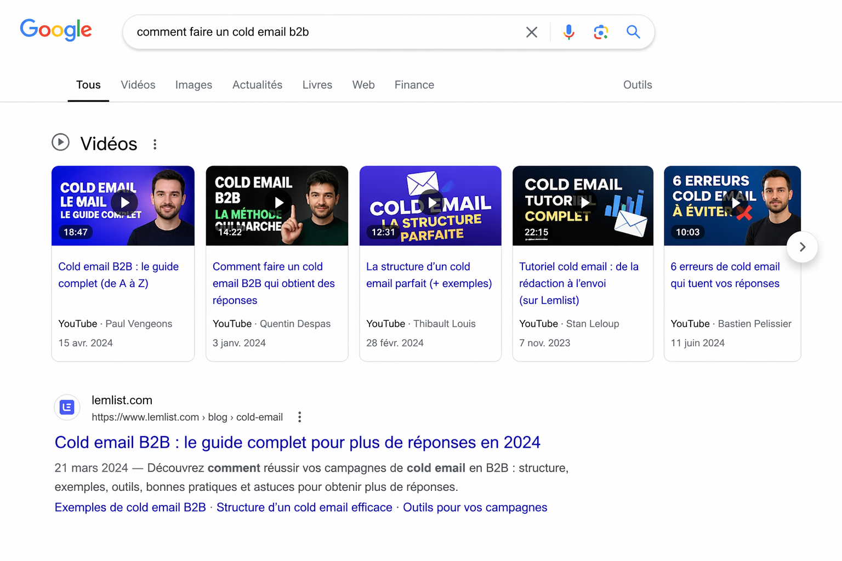Image resolution: width=842 pixels, height=561 pixels.
Task: Click 'YouTube · Stan Leloup' source text
Action: click(569, 324)
